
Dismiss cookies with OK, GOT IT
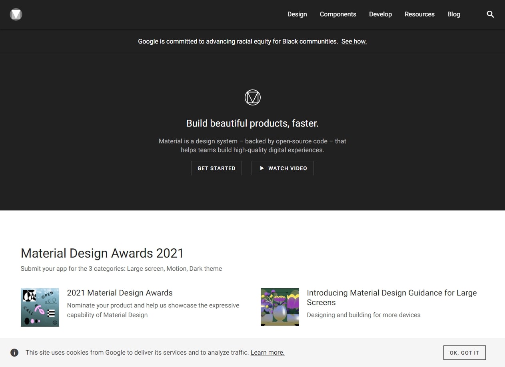tap(464, 353)
